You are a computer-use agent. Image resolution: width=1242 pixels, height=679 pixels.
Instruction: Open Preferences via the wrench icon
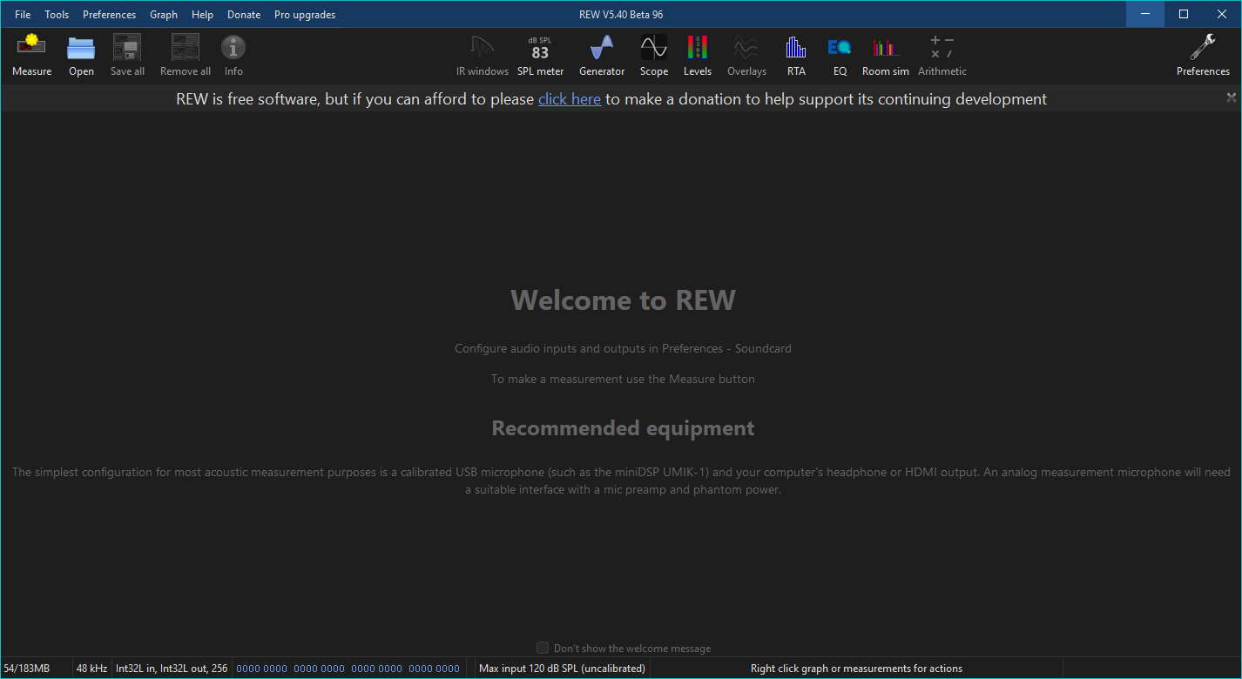pyautogui.click(x=1203, y=56)
